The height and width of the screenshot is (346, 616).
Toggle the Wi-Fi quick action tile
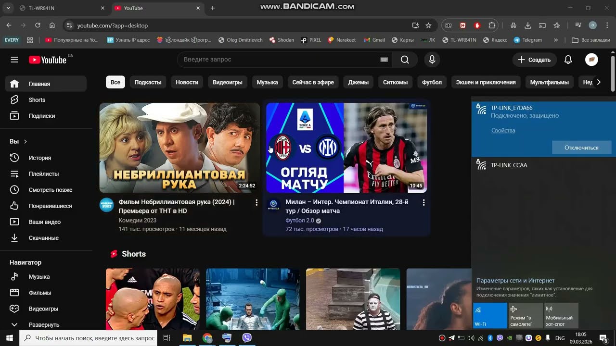click(x=490, y=315)
